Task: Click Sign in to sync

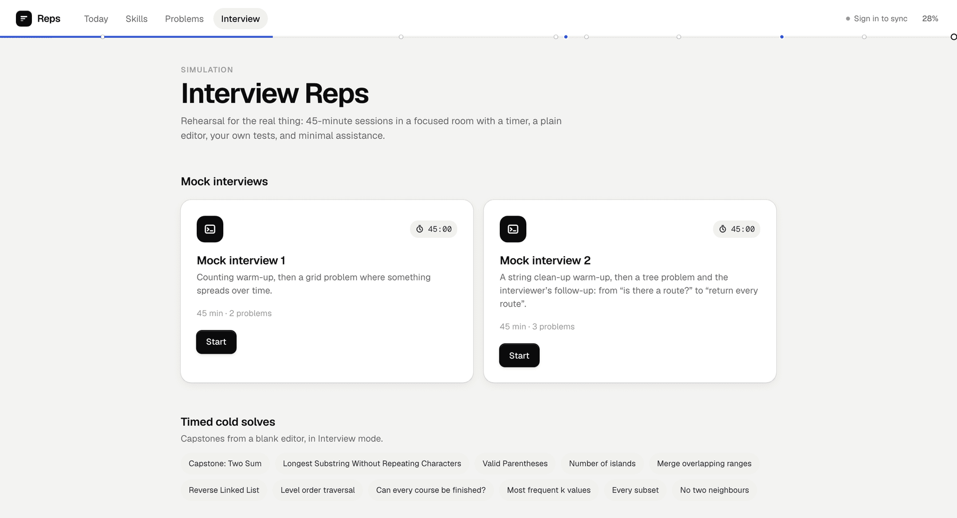Action: pyautogui.click(x=876, y=19)
